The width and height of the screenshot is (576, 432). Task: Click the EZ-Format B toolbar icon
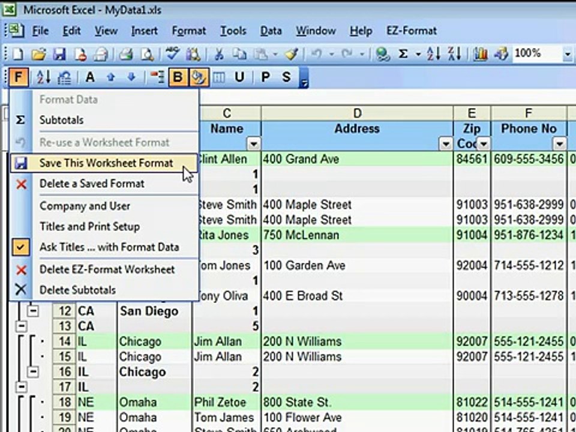click(178, 77)
